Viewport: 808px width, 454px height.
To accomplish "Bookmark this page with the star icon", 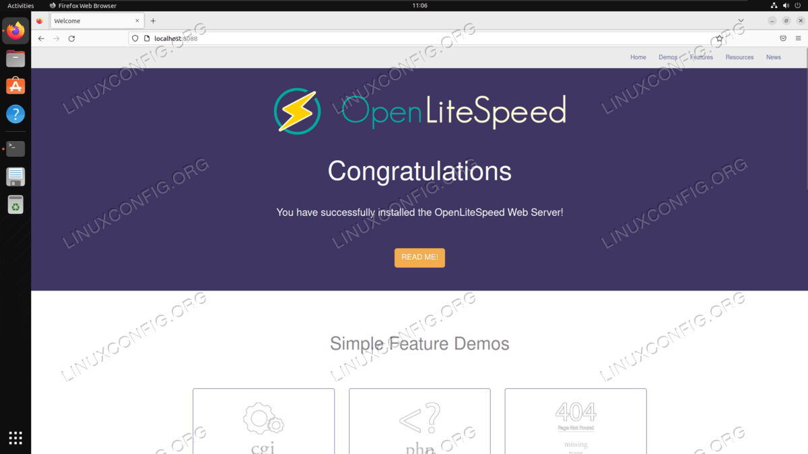I will pos(720,38).
